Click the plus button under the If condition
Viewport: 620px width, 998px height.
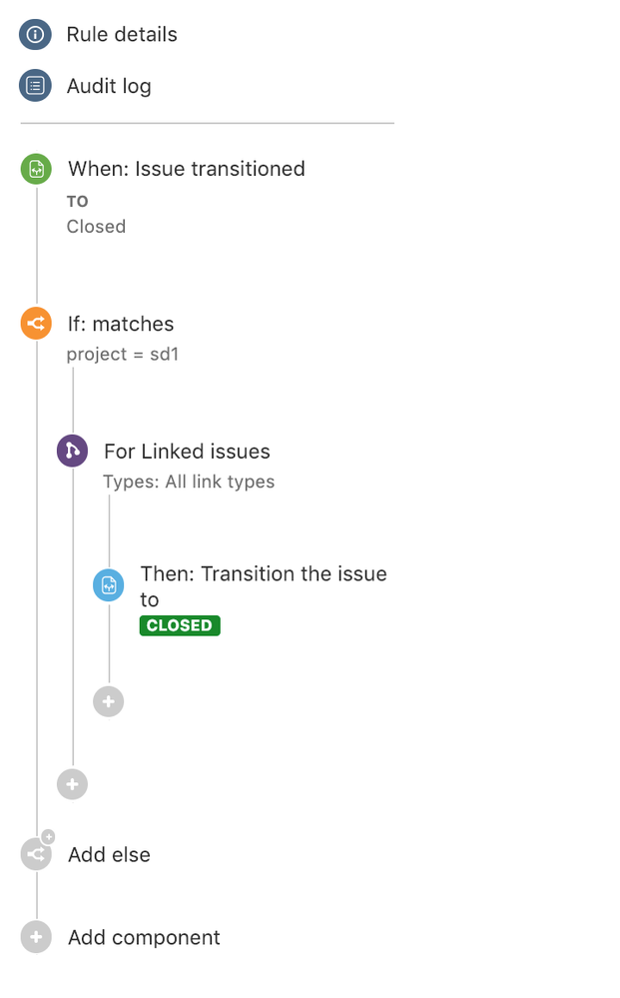click(x=71, y=784)
